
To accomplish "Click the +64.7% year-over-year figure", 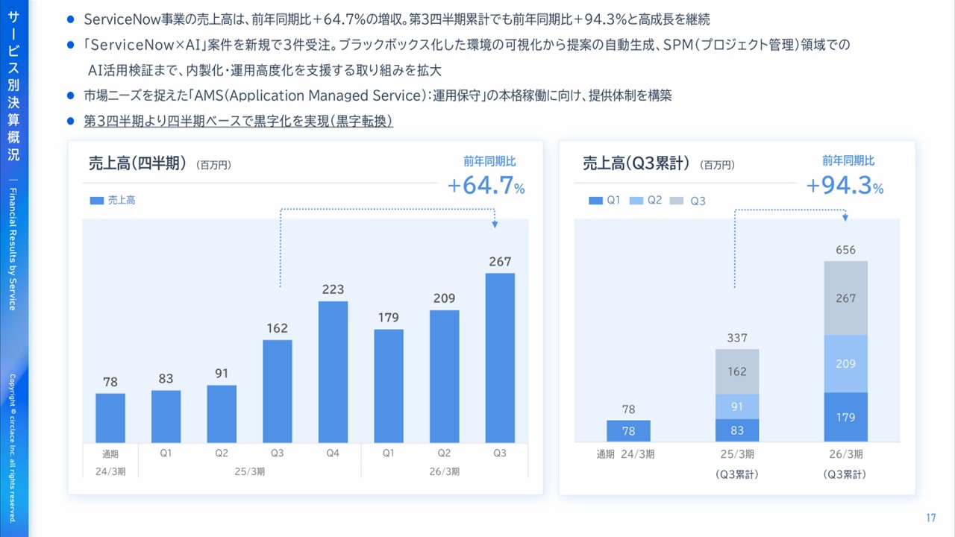I will coord(486,186).
